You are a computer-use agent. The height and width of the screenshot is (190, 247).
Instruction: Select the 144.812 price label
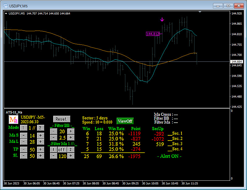tap(153, 34)
